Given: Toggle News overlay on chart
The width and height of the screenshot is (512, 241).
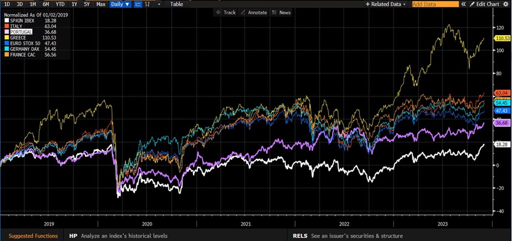Looking at the screenshot, I should click(x=281, y=12).
